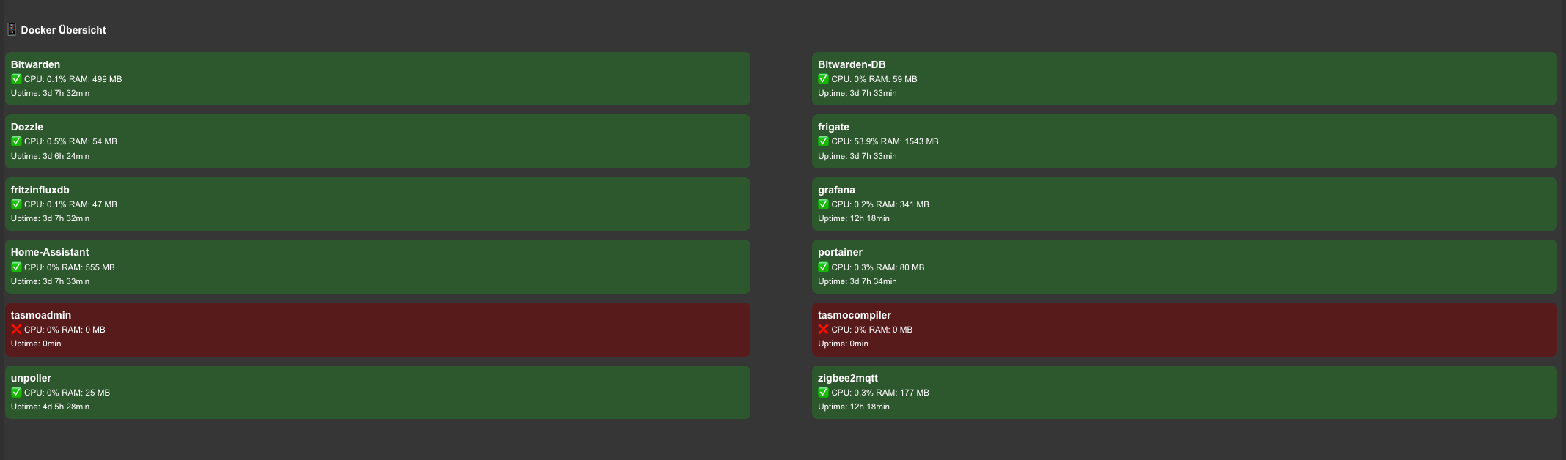Click the Dozzle container name
This screenshot has height=460, width=1566.
(27, 127)
